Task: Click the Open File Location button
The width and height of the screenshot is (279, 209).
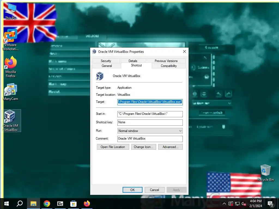Action: click(113, 147)
